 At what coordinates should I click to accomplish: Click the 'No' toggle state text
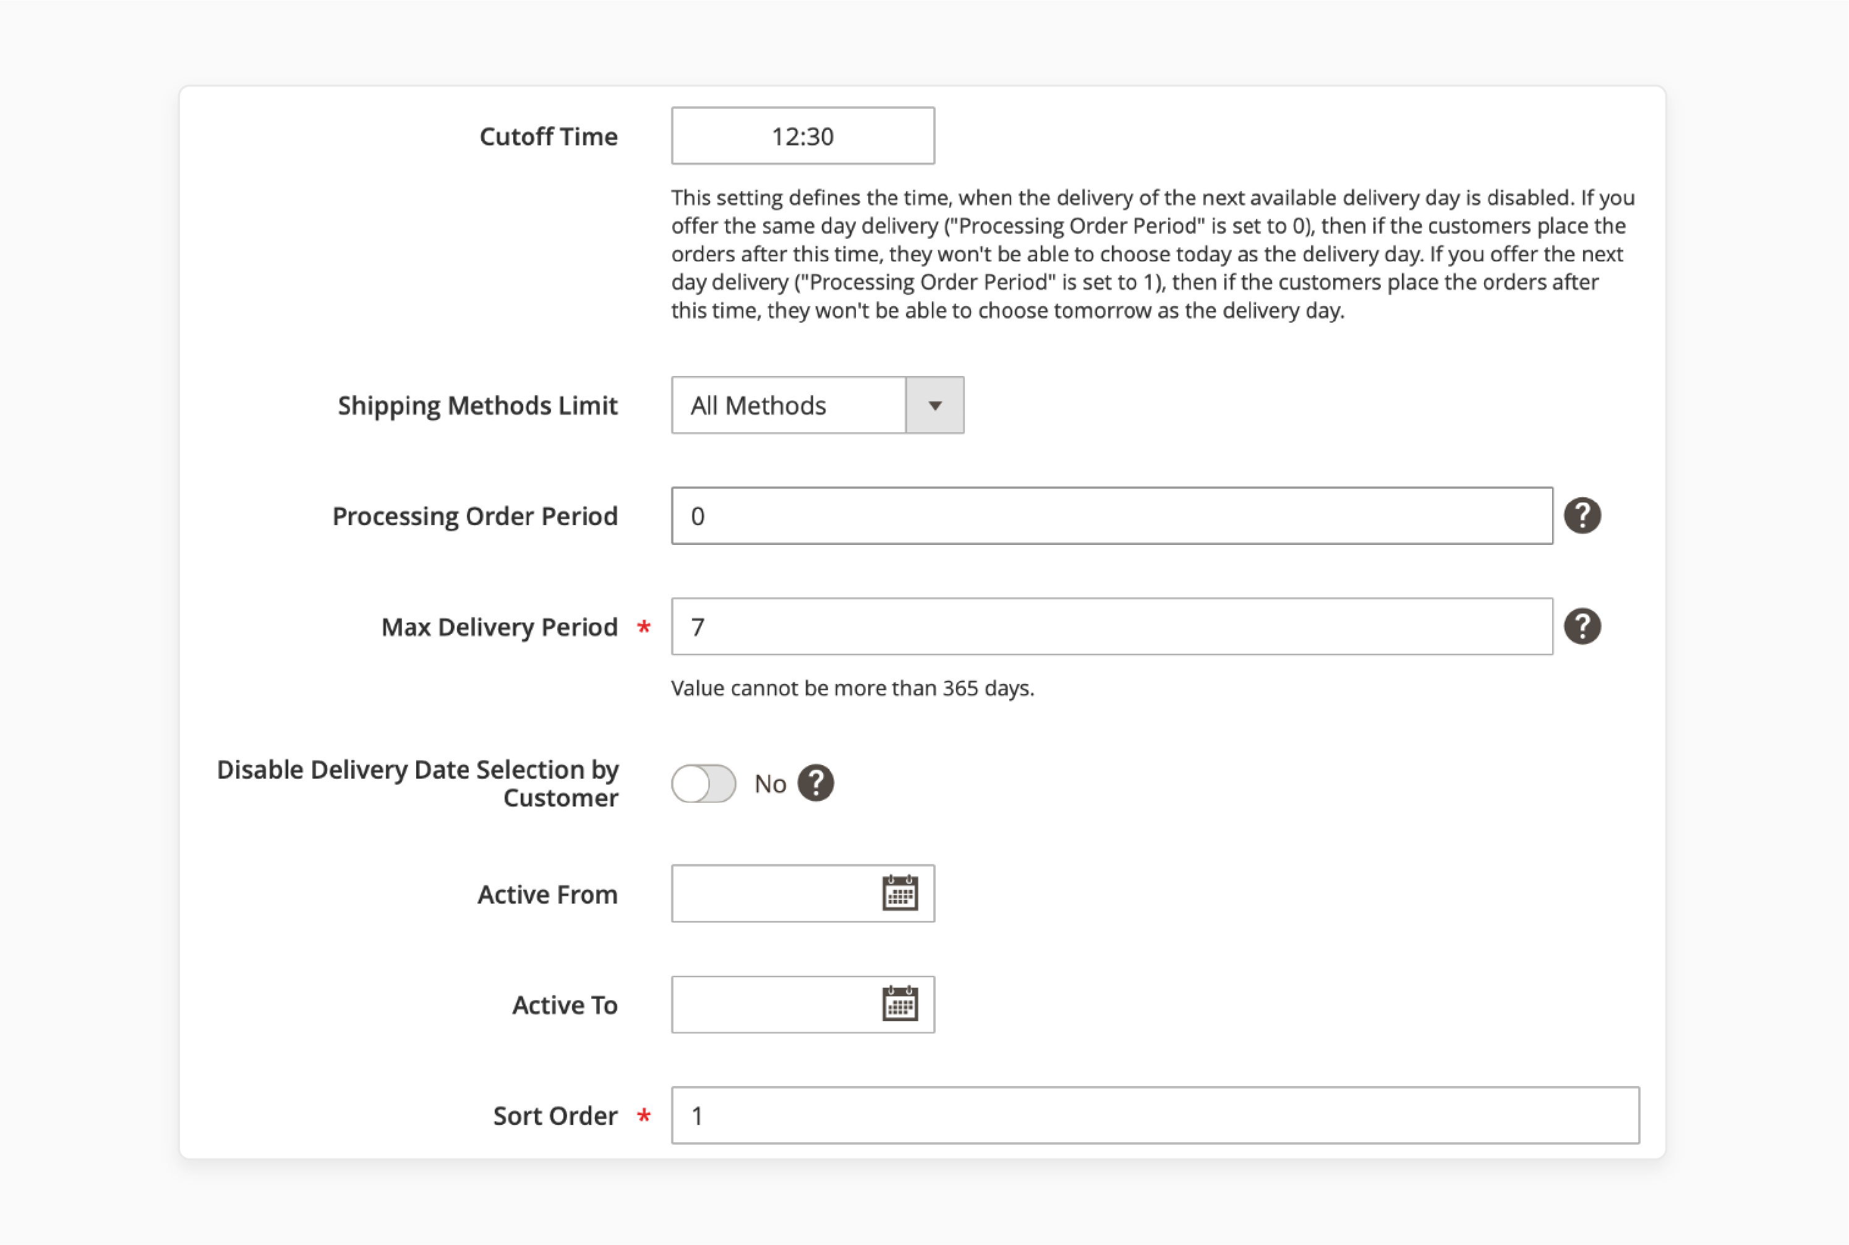point(770,784)
